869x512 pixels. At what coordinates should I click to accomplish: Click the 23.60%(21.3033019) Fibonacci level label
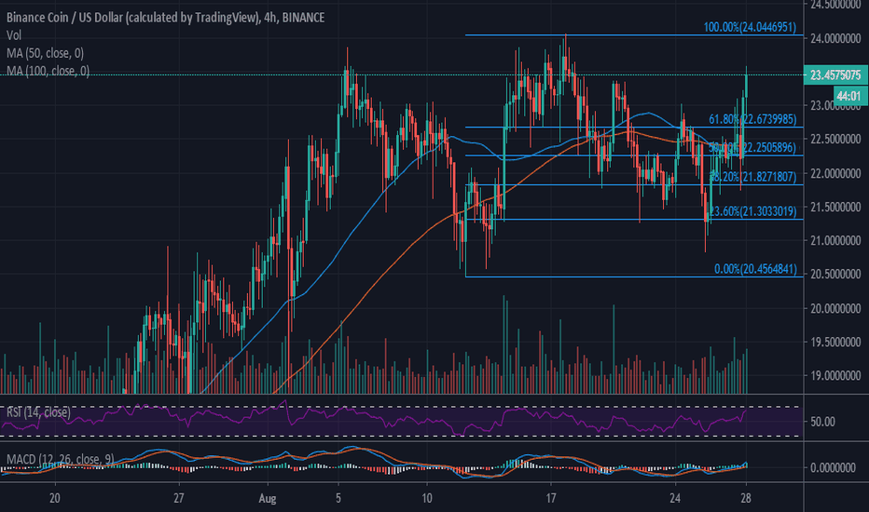752,211
